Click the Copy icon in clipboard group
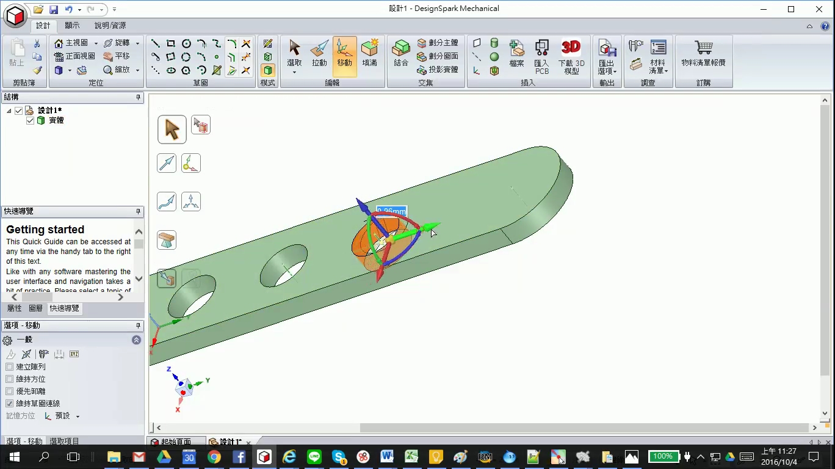 (37, 57)
